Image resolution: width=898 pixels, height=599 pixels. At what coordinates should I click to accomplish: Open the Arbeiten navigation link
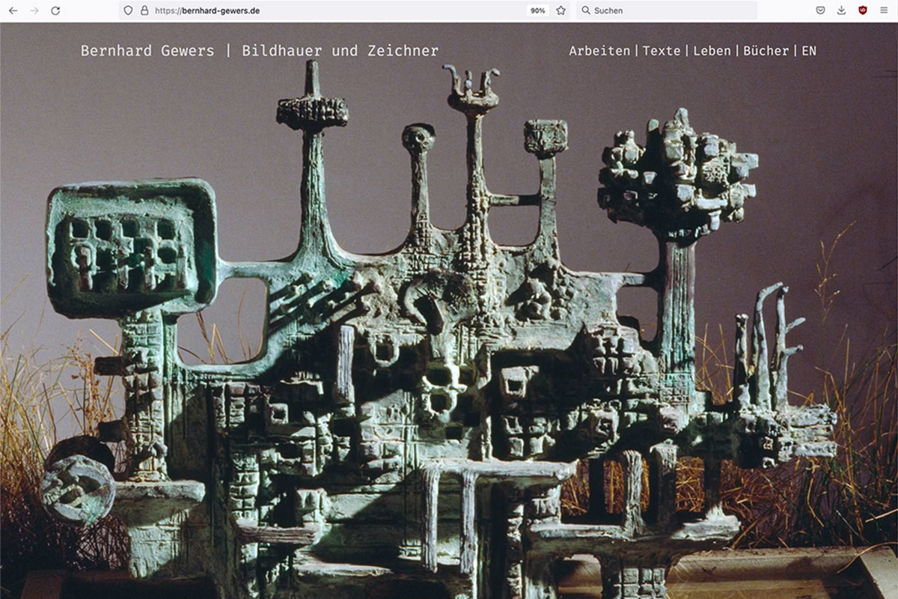click(x=599, y=51)
